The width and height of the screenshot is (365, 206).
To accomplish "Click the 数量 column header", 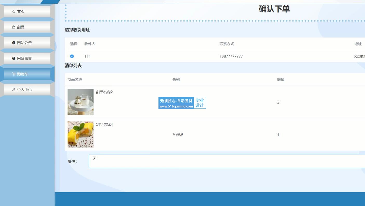I will point(281,80).
